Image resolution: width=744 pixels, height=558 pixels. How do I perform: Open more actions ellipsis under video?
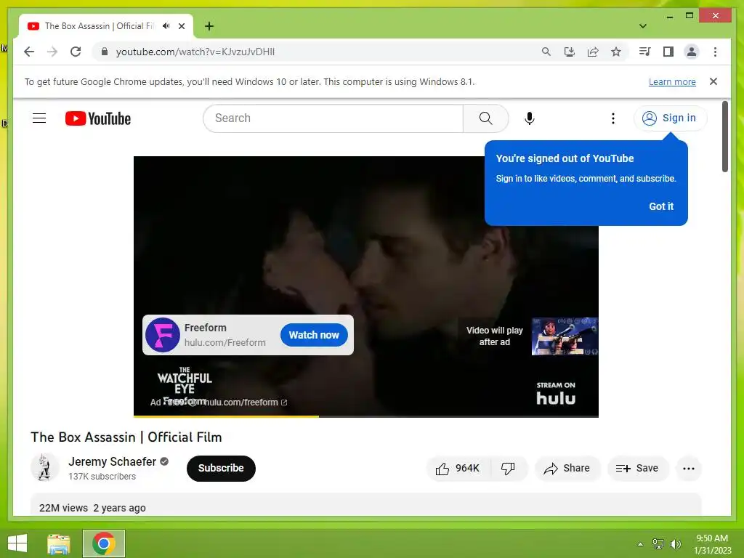[689, 469]
